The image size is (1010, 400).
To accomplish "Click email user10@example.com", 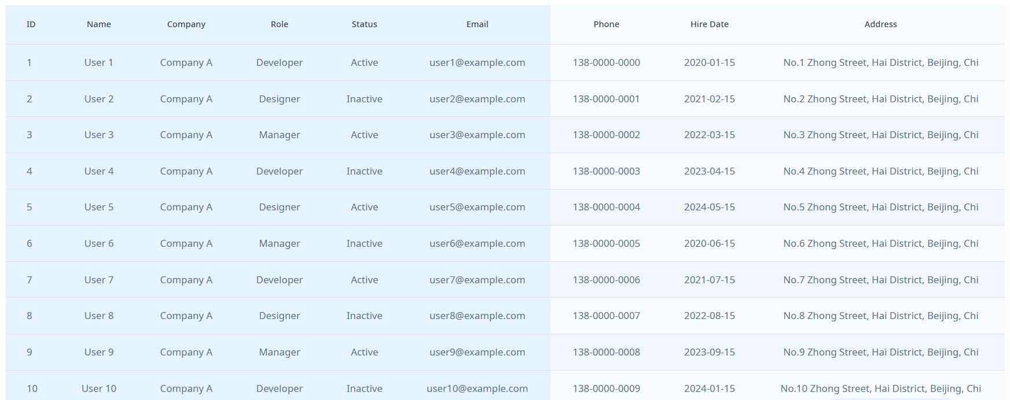I will (x=478, y=388).
